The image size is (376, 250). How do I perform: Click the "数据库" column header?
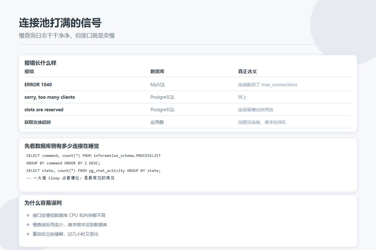[x=157, y=71]
